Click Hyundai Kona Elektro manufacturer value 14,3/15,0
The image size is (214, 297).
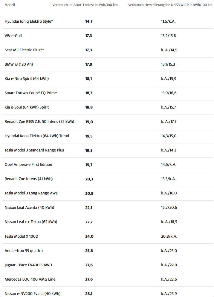click(169, 136)
